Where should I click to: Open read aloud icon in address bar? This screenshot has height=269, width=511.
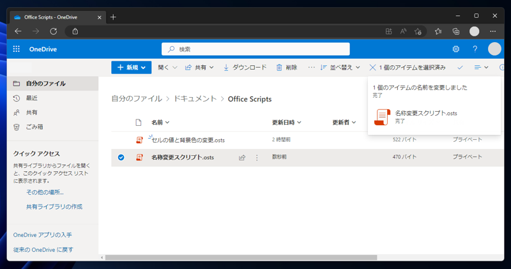[403, 31]
